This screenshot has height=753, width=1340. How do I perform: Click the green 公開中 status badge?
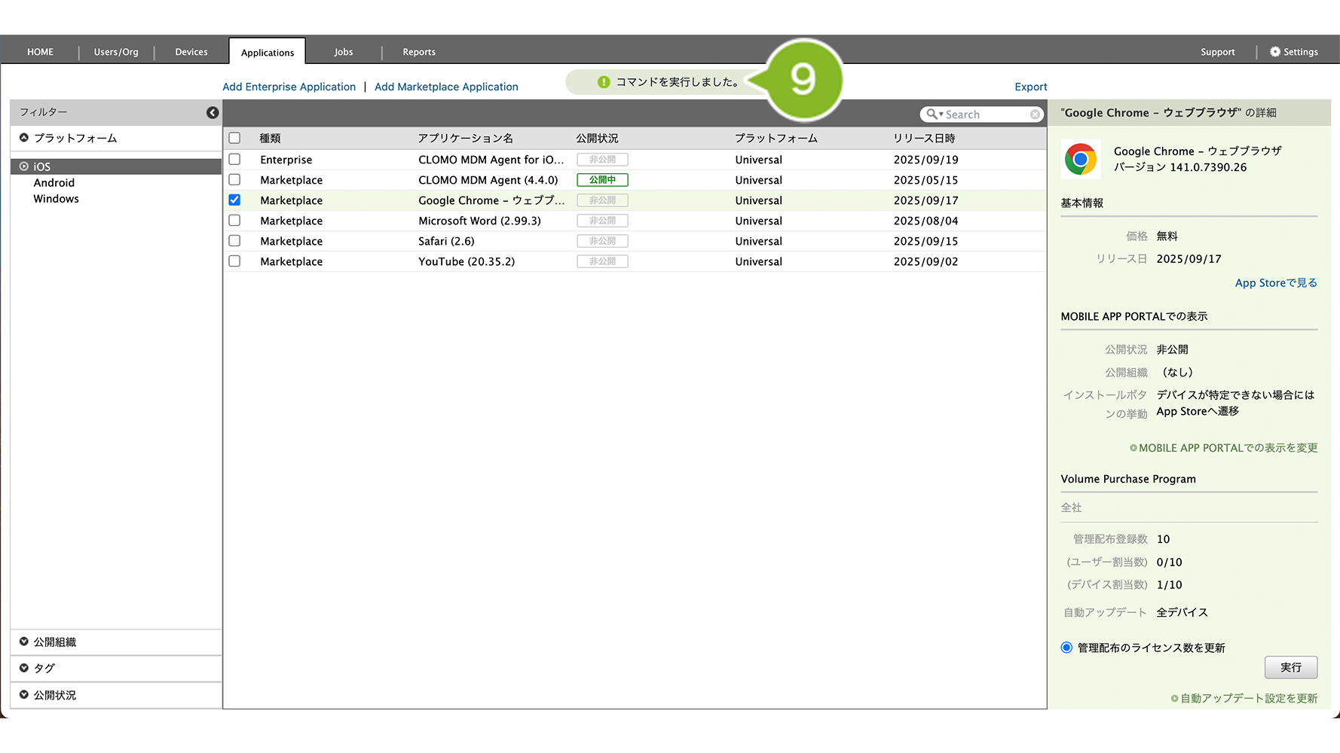point(602,180)
